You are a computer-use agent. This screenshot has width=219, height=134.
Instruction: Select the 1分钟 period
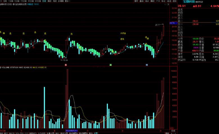pyautogui.click(x=11, y=1)
